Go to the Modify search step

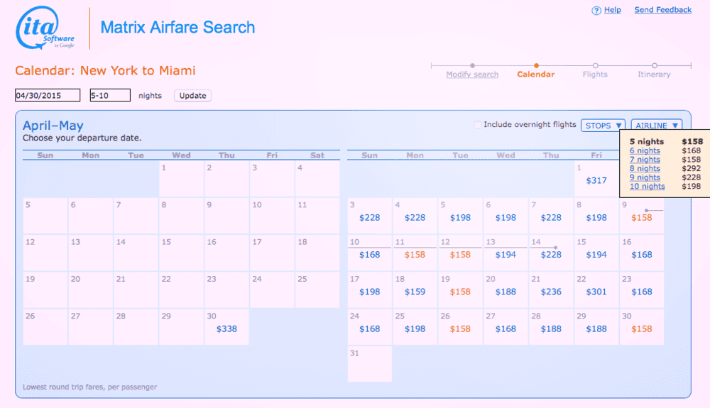click(x=472, y=75)
